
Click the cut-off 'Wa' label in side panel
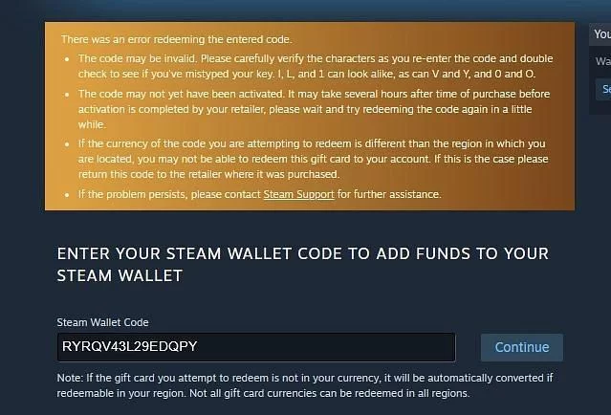coord(602,61)
